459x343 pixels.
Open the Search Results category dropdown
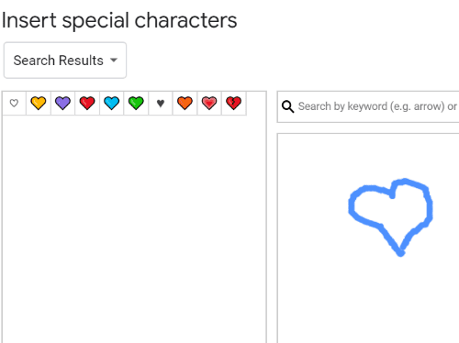[x=65, y=61]
